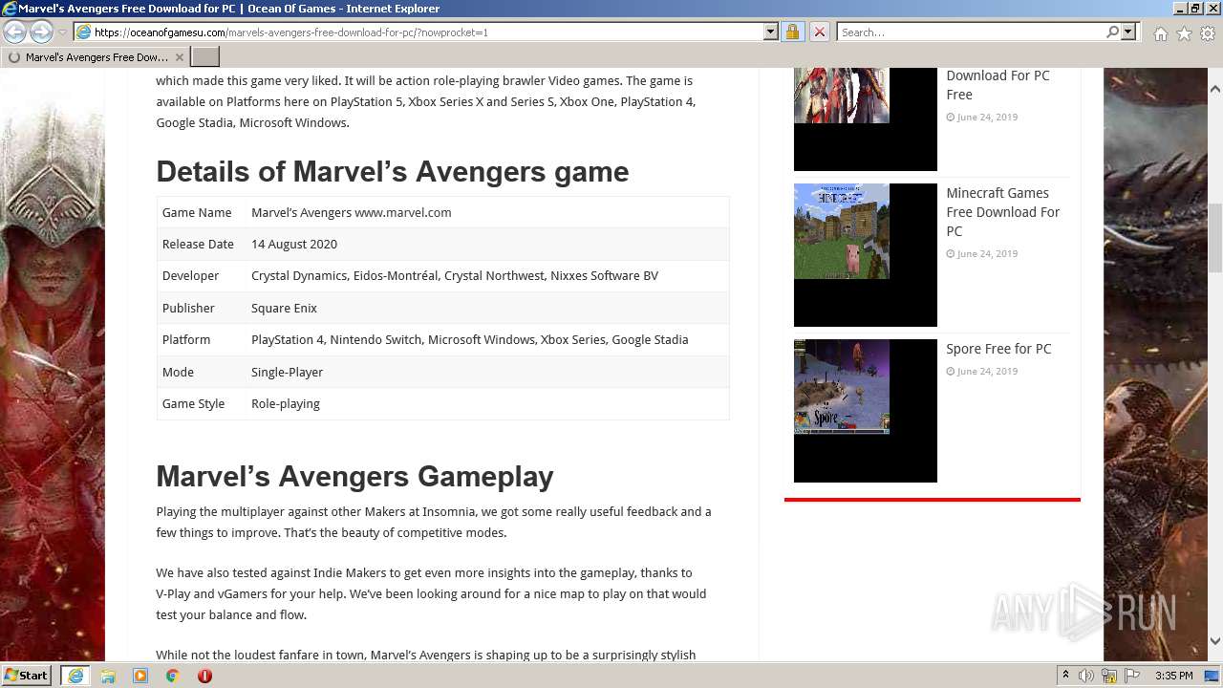Click Internet Explorer taskbar icon
1223x688 pixels.
(75, 676)
